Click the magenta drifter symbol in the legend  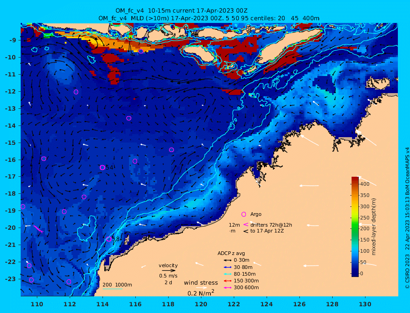246,224
